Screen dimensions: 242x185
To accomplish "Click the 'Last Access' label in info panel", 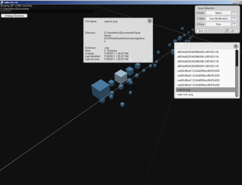I will pyautogui.click(x=92, y=59).
